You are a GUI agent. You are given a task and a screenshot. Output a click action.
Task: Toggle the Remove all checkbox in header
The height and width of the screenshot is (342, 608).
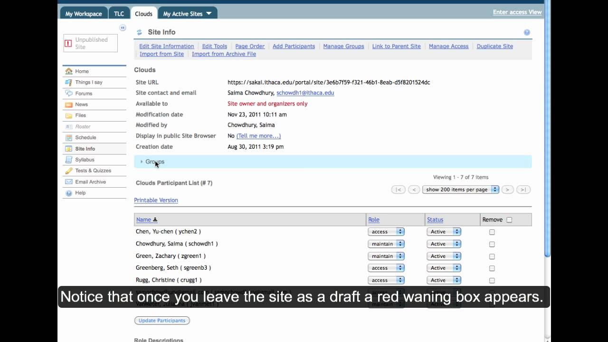(509, 220)
